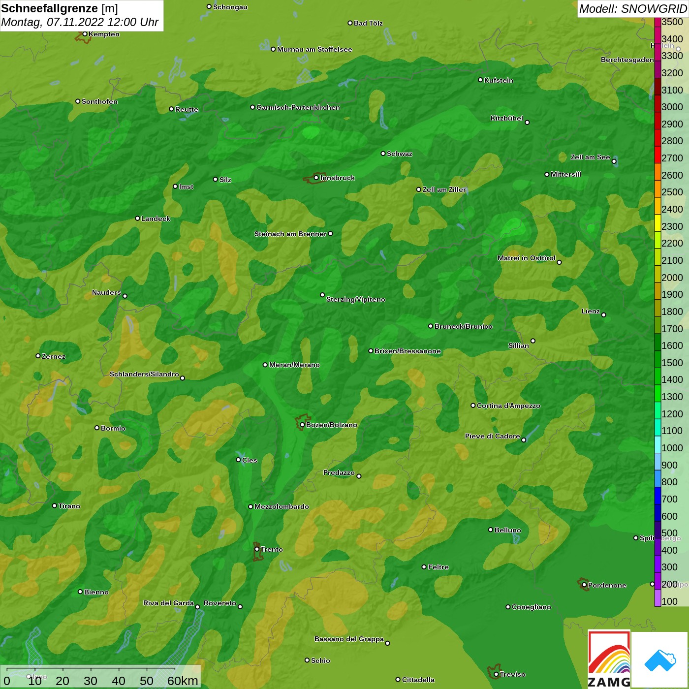Click the Sonthofen town label
The width and height of the screenshot is (689, 689).
tap(99, 101)
